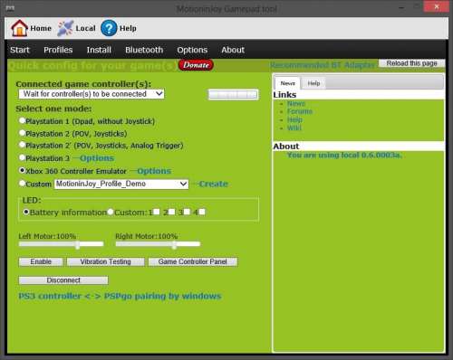The height and width of the screenshot is (360, 453).
Task: Open the Wiki link under Links
Action: 294,128
